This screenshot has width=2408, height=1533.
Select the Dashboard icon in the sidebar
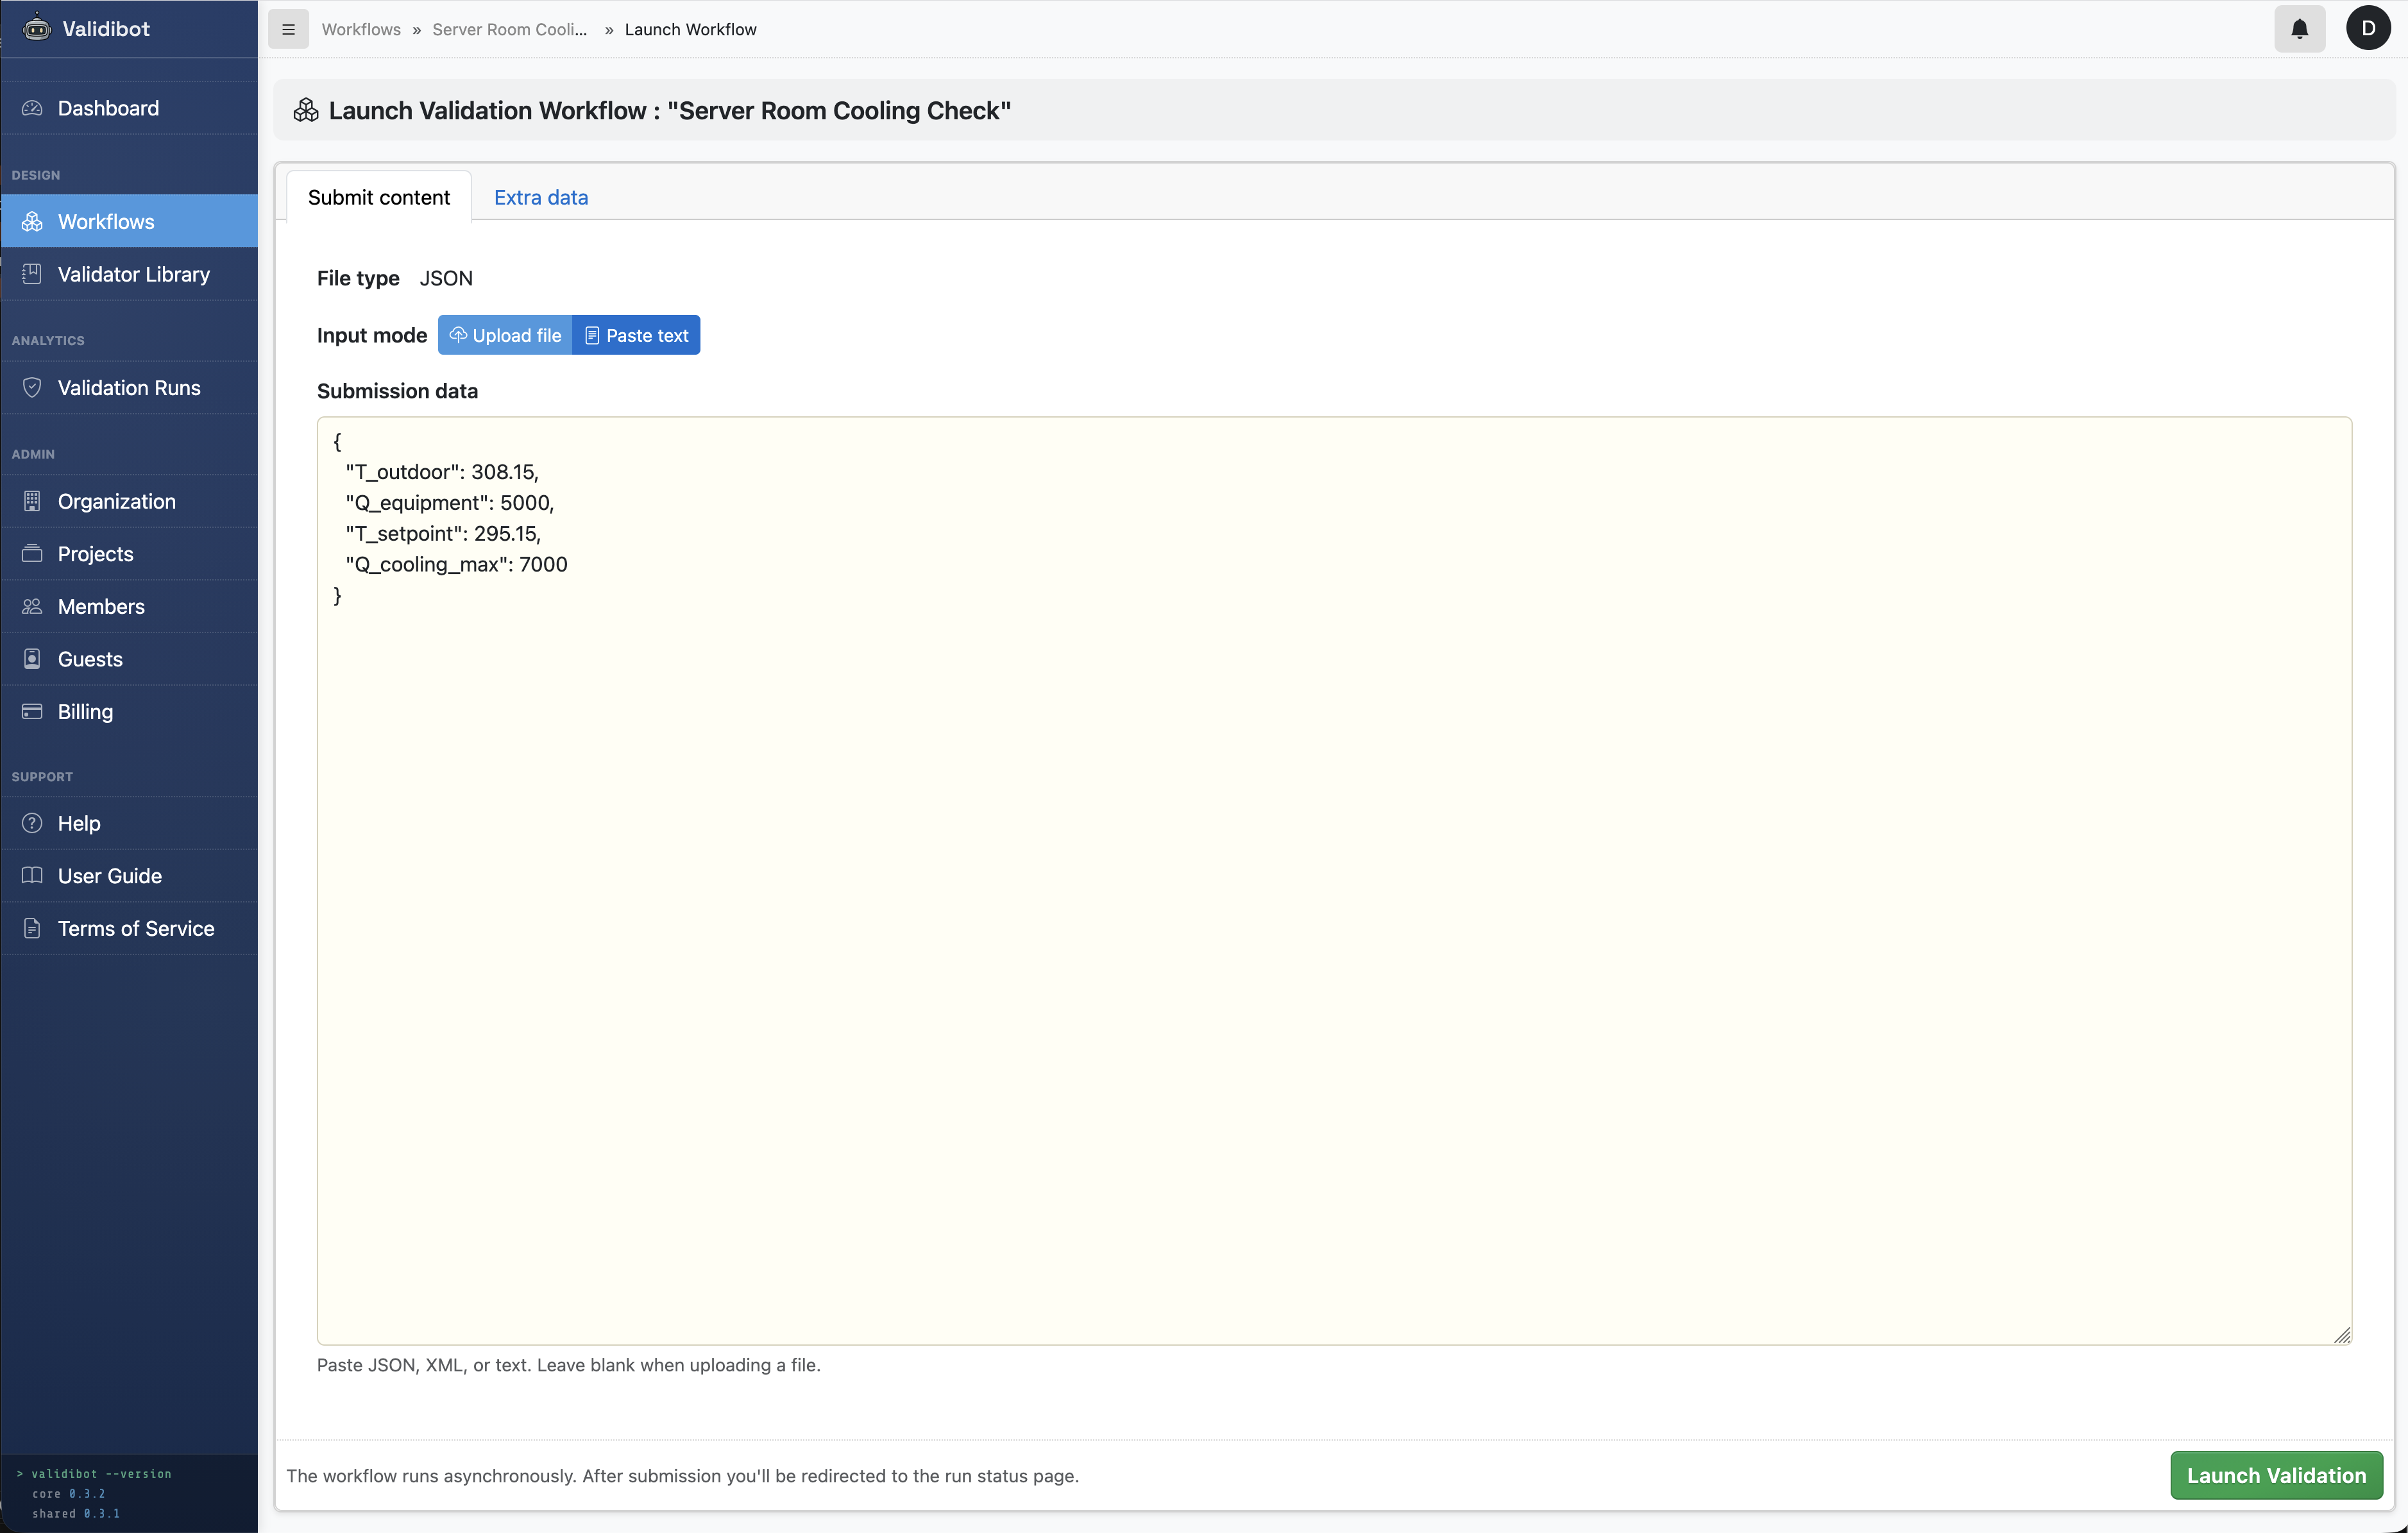pos(31,108)
